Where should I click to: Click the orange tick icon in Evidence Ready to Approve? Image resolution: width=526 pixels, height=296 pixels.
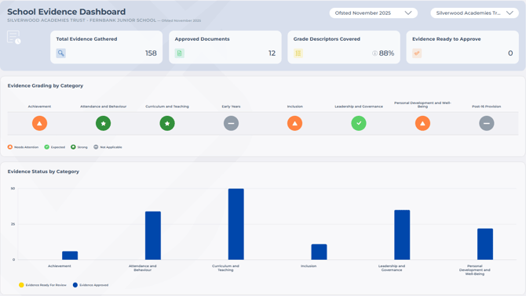point(417,53)
